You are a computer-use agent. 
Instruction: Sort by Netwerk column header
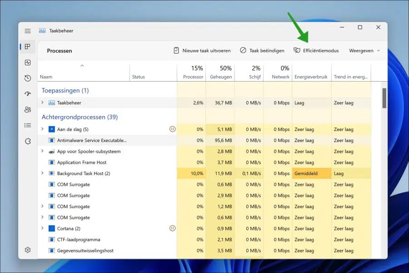pyautogui.click(x=278, y=72)
